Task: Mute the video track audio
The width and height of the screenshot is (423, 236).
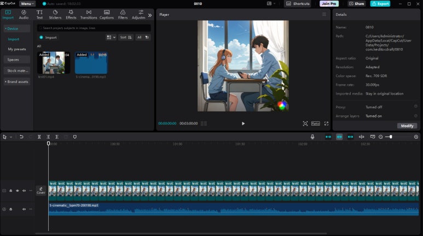Action: [24, 191]
